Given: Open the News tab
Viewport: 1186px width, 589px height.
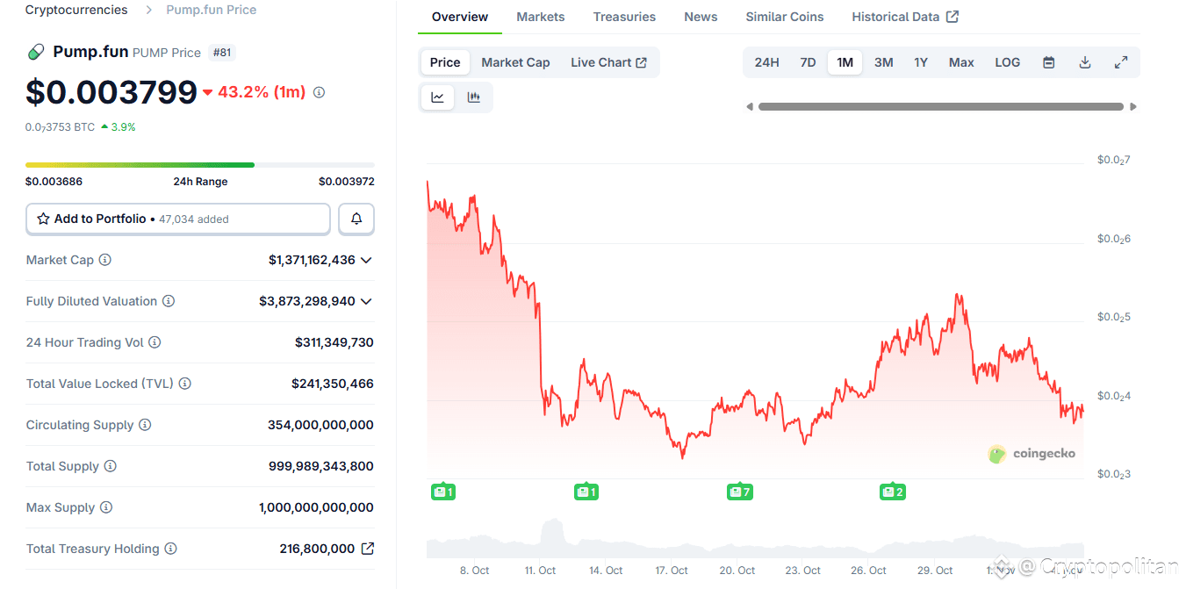Looking at the screenshot, I should [701, 16].
